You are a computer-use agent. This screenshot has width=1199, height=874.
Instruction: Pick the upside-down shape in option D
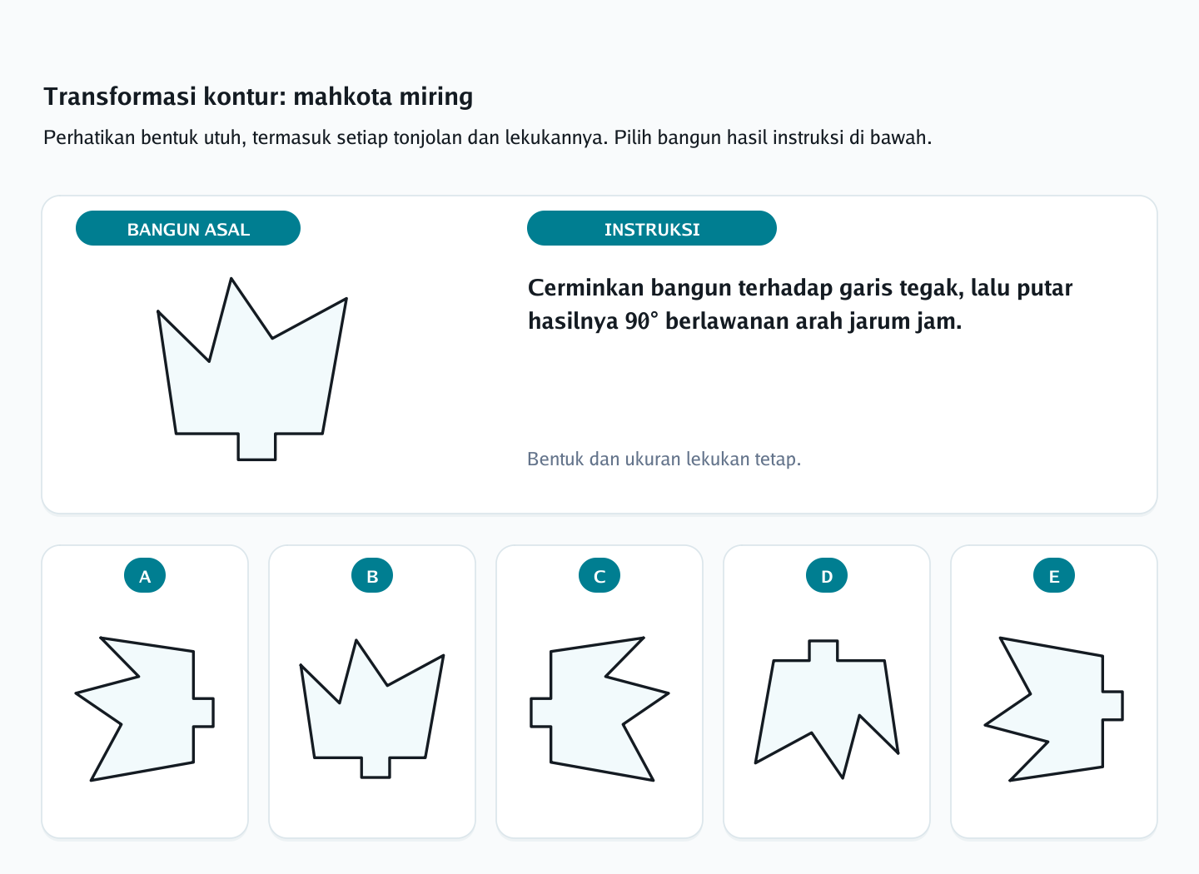827,709
